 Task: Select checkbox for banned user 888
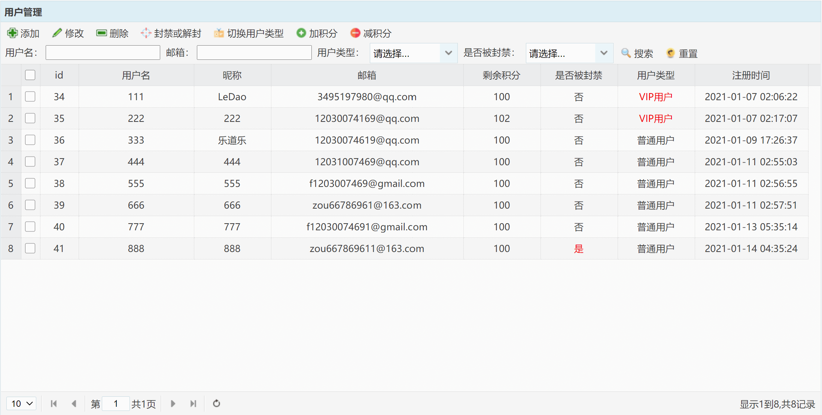coord(30,249)
